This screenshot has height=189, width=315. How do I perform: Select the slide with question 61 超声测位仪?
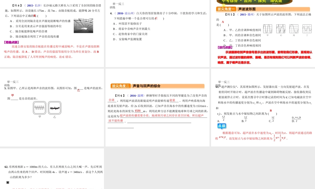[263, 108]
